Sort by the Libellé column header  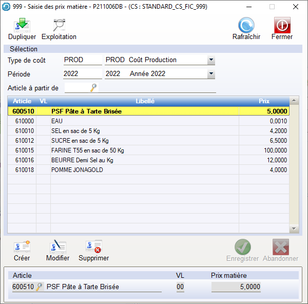coord(145,101)
